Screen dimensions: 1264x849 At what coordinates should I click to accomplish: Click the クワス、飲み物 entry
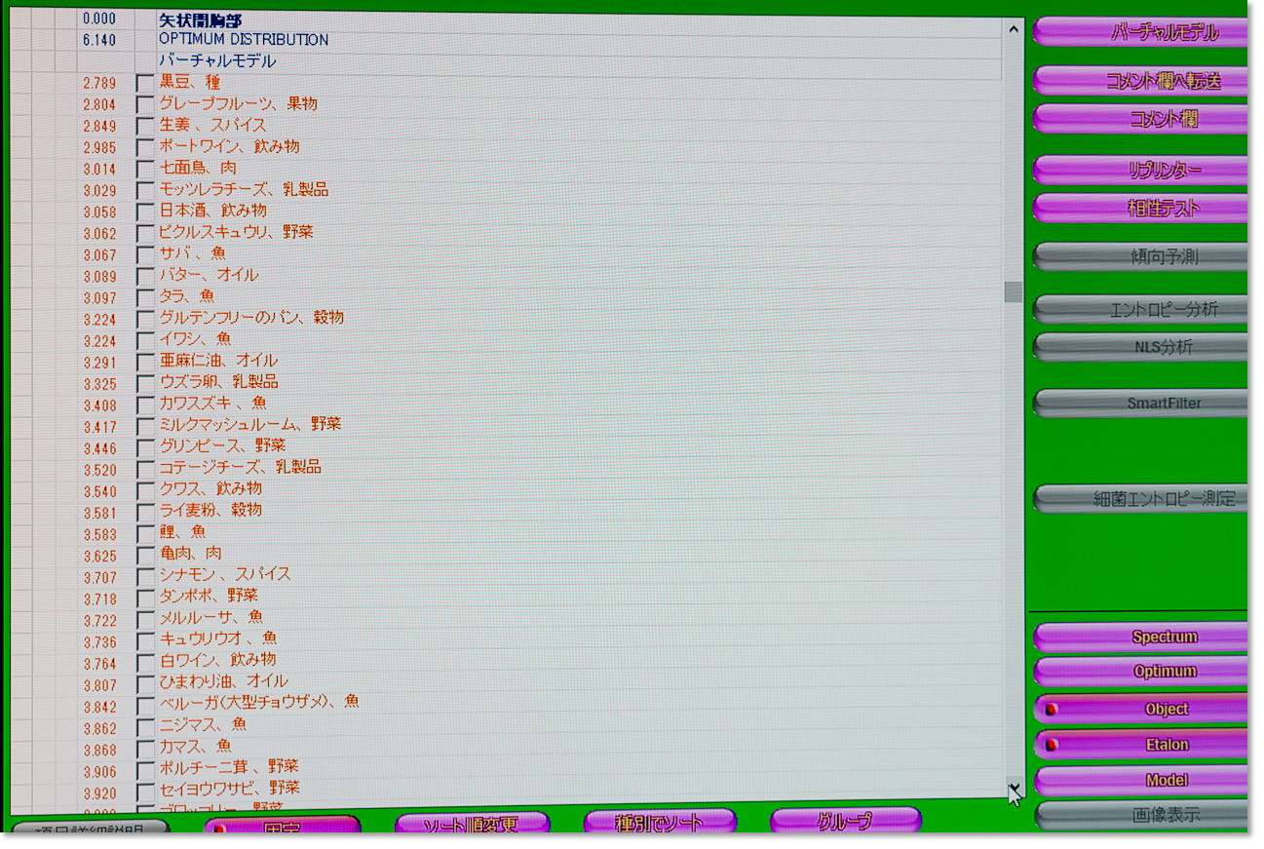[x=211, y=488]
